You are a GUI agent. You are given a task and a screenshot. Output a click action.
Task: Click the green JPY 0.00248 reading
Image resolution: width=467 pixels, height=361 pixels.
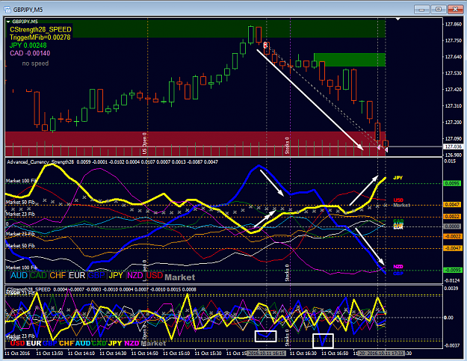[28, 46]
